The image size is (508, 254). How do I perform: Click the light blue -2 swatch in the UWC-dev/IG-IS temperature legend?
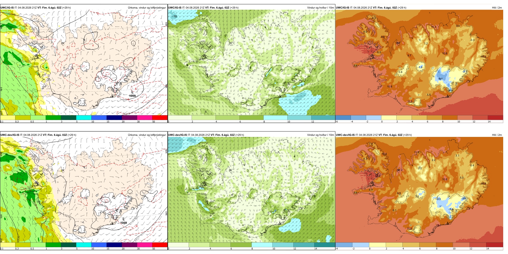[x=361, y=245]
